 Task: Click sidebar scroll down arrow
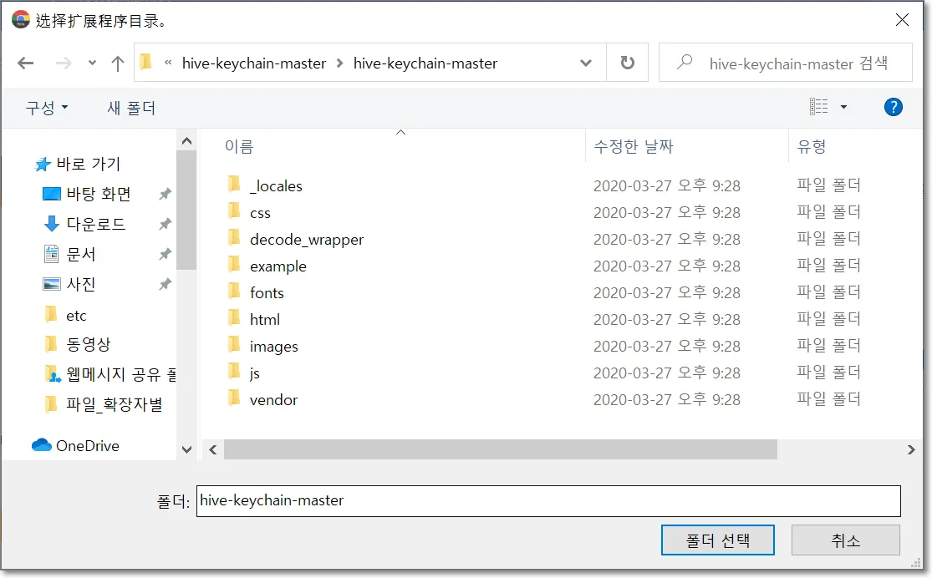pos(186,449)
